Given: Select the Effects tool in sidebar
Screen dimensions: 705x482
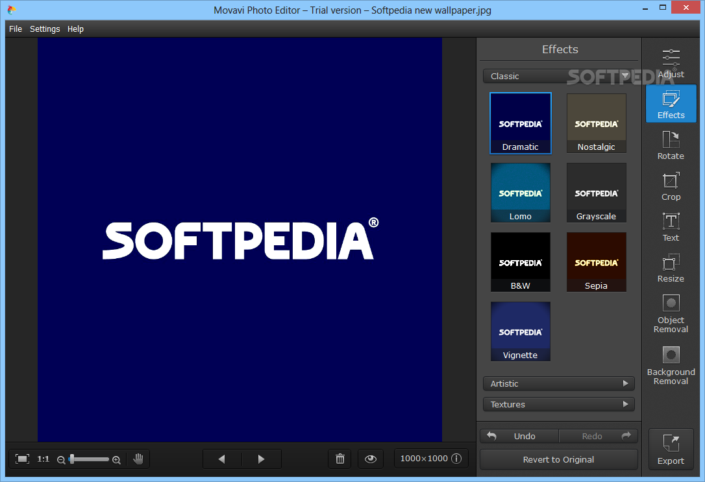Looking at the screenshot, I should click(671, 104).
